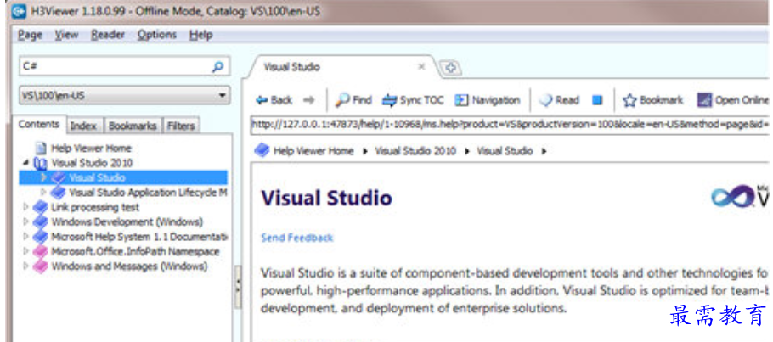Click the URL address bar
Screen dimensions: 773x342
pos(511,124)
